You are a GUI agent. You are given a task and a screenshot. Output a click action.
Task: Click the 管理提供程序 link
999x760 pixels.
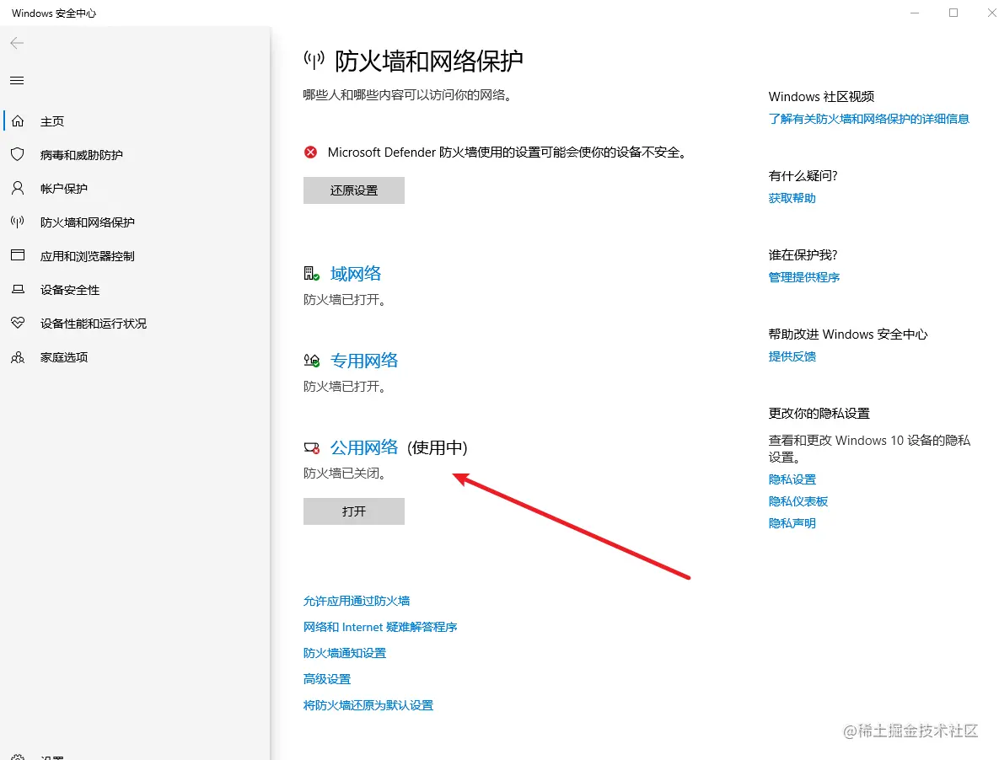point(804,277)
